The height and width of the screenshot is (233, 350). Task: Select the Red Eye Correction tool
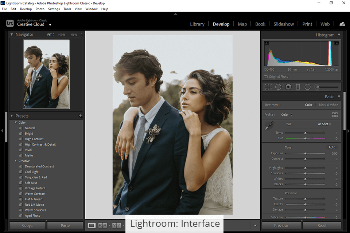pos(288,87)
